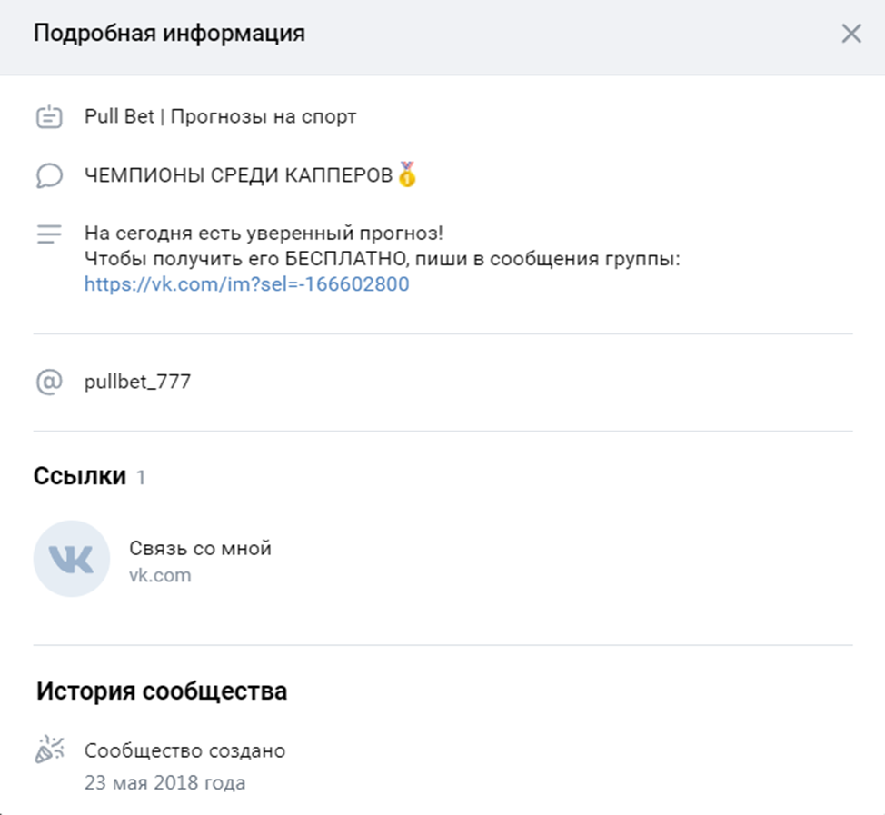Click the 'Pull Bet | Прогнозы на спорт' title
This screenshot has width=885, height=815.
coord(220,116)
